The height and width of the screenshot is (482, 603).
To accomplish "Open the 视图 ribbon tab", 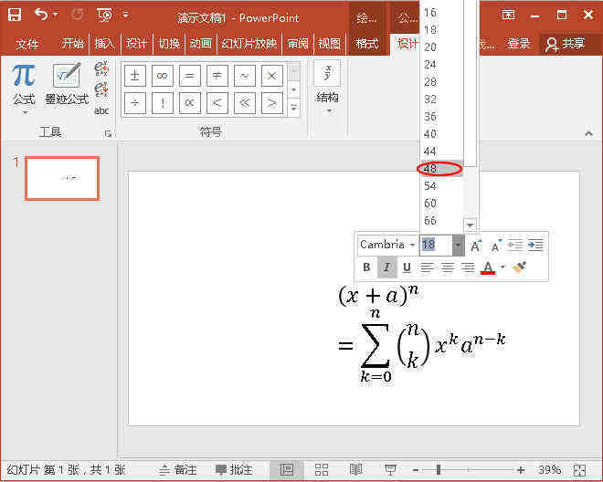I will pyautogui.click(x=330, y=44).
